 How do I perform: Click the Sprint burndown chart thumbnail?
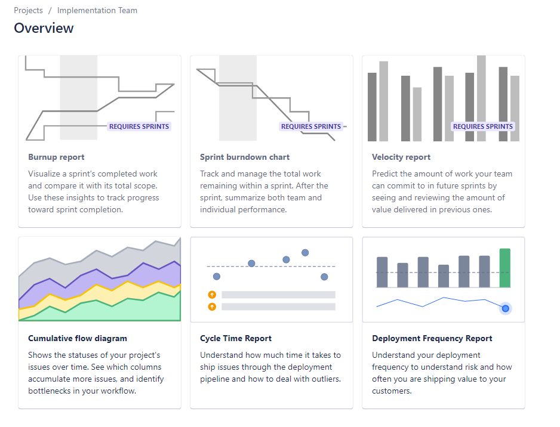coord(272,98)
